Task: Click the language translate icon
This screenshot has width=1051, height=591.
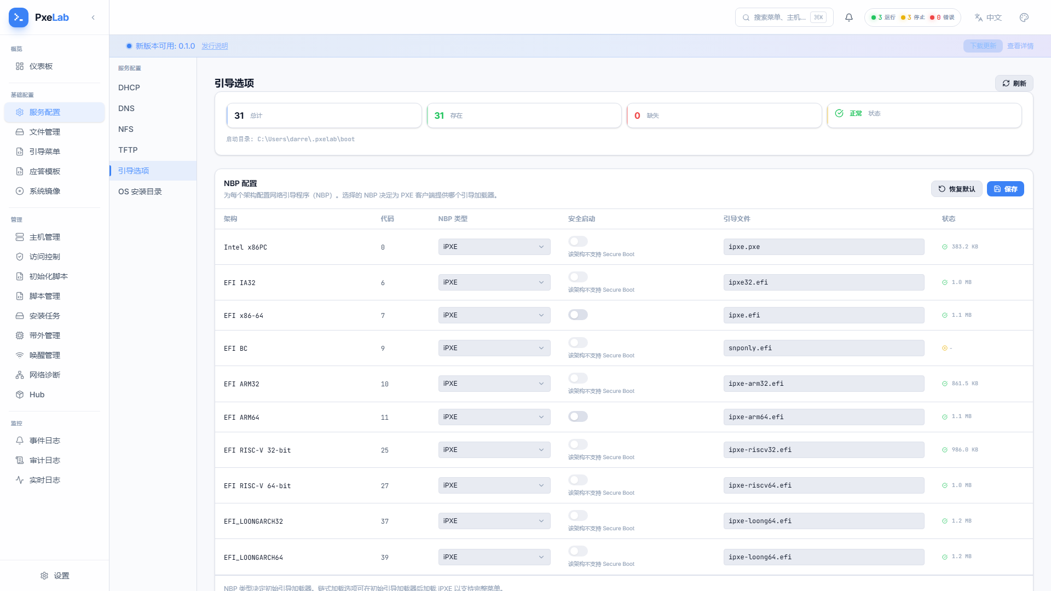Action: 979,18
